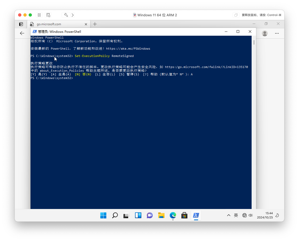The height and width of the screenshot is (241, 299).
Task: Open clock showing 15:44 2024/10/25
Action: (x=265, y=215)
